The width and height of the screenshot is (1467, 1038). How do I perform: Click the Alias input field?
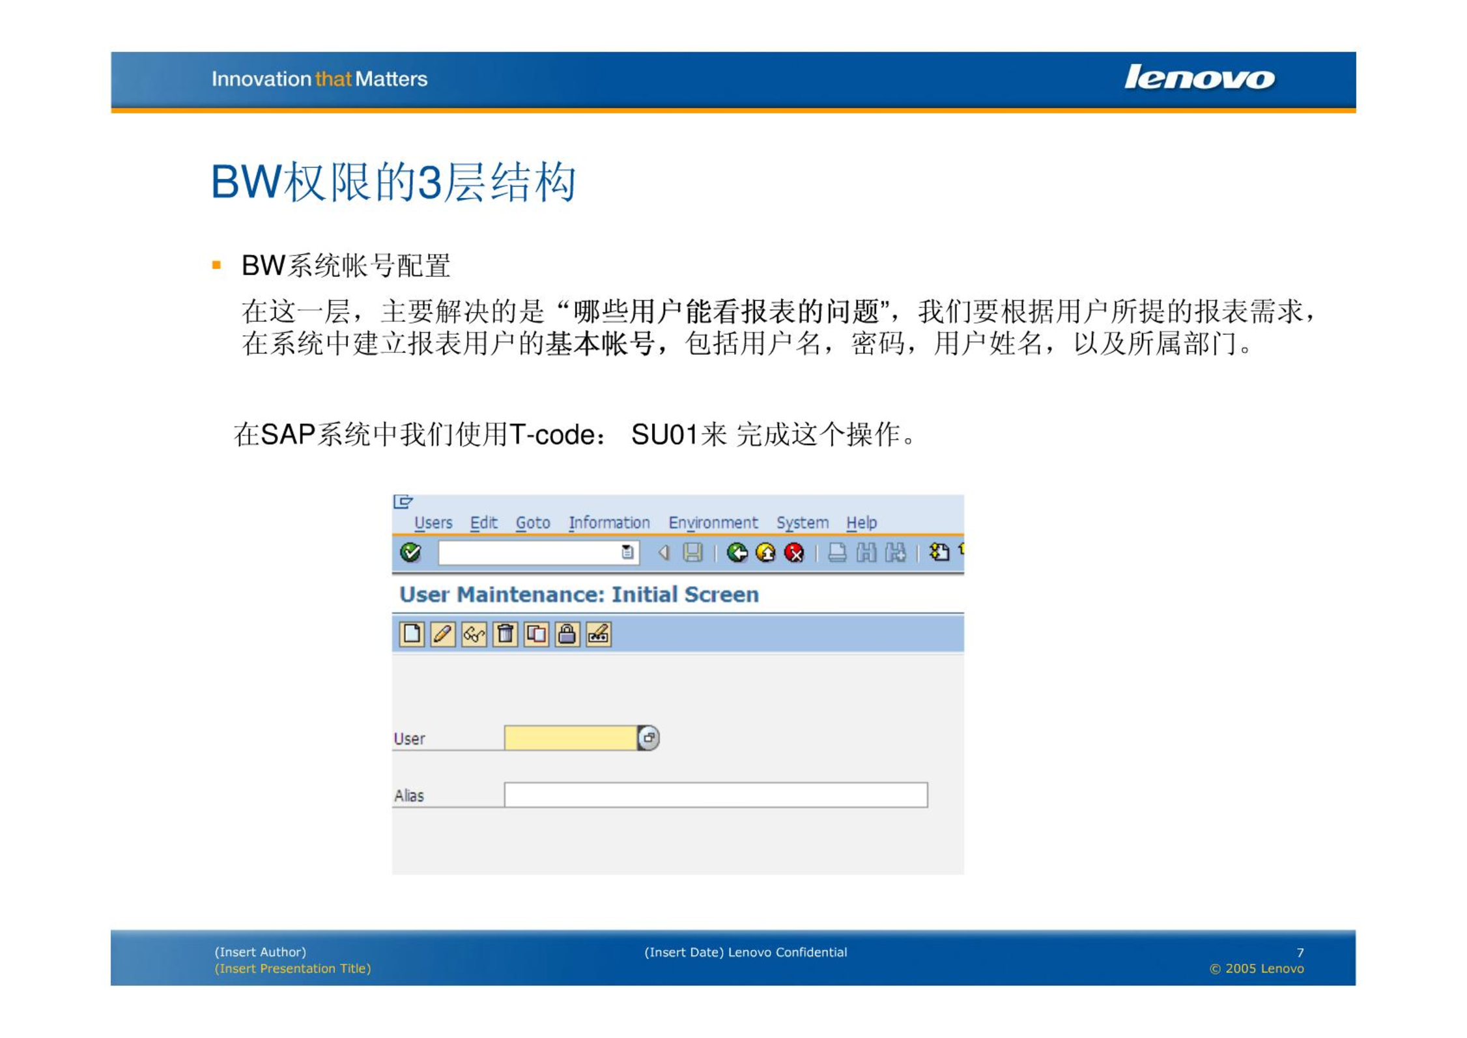(x=716, y=795)
